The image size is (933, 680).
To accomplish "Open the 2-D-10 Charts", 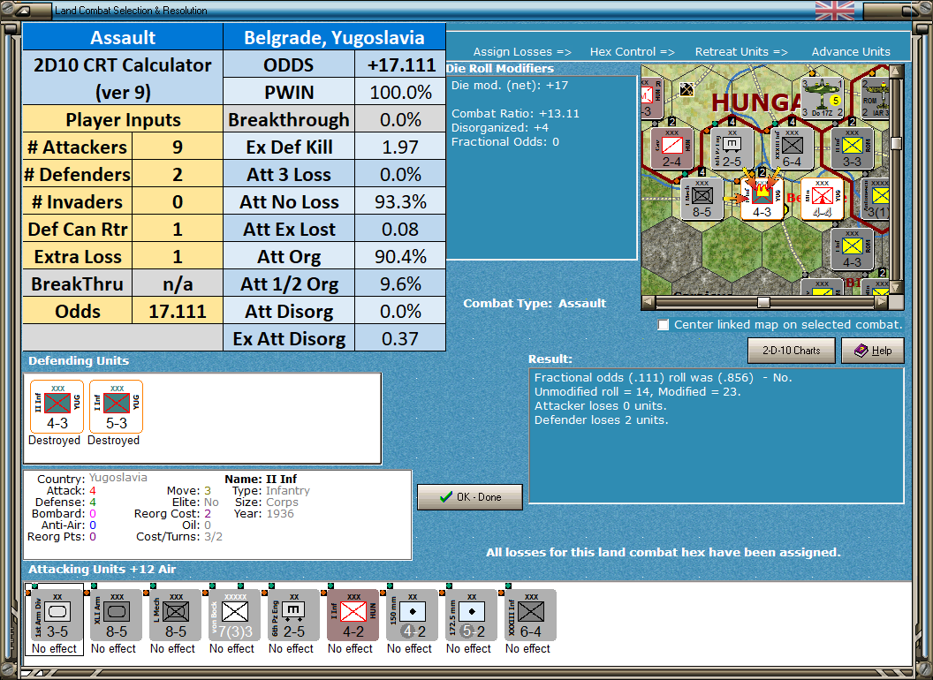I will [x=792, y=351].
